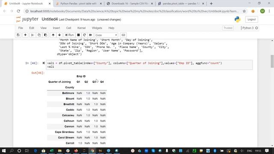Screen dimensions: 274x154
Task: Select the Baltimore row label
Action: click(x=68, y=93)
